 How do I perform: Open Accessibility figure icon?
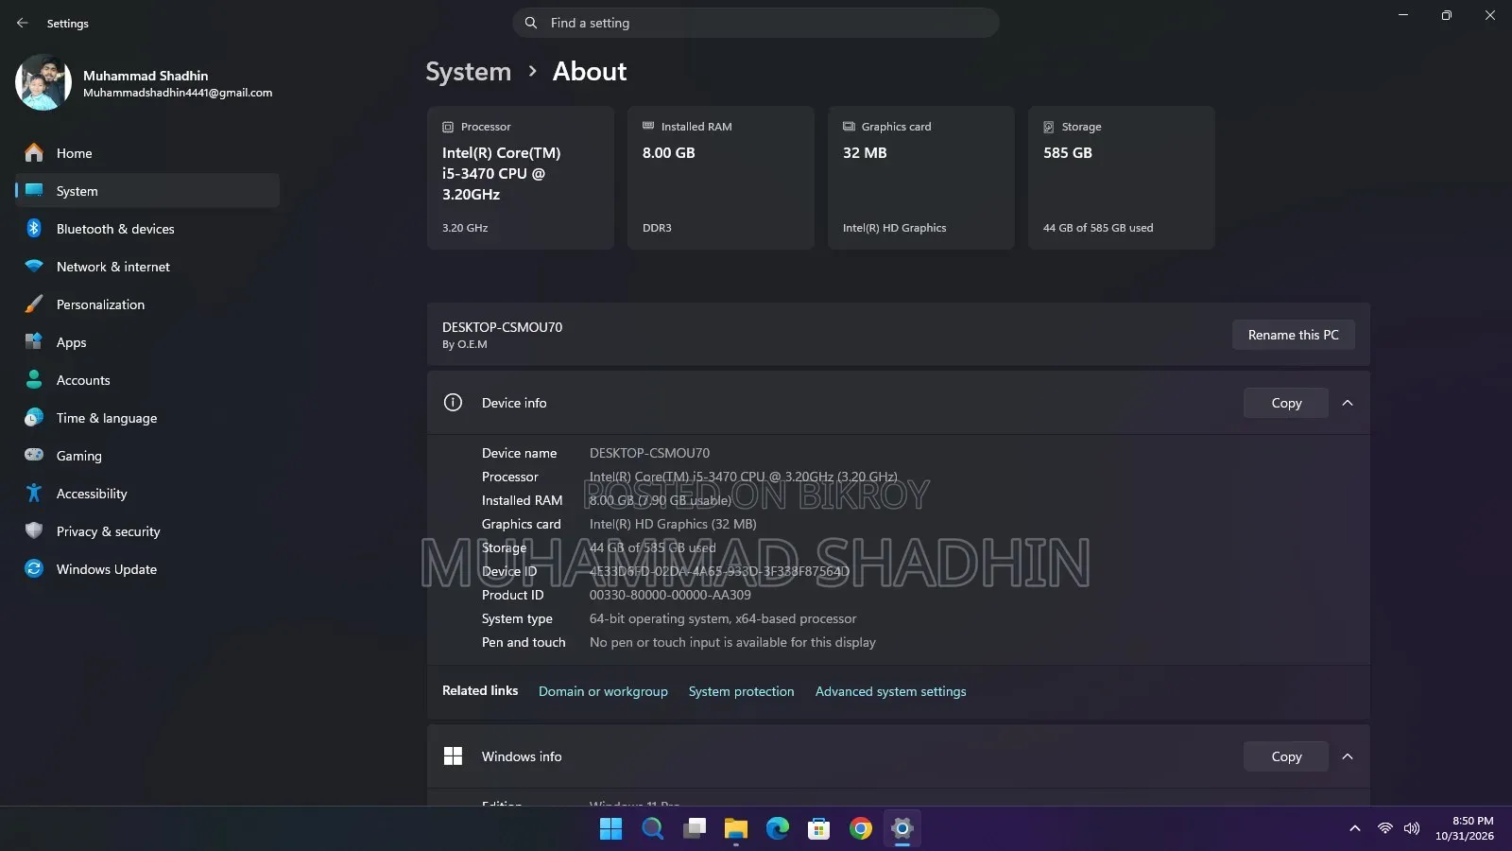(34, 494)
